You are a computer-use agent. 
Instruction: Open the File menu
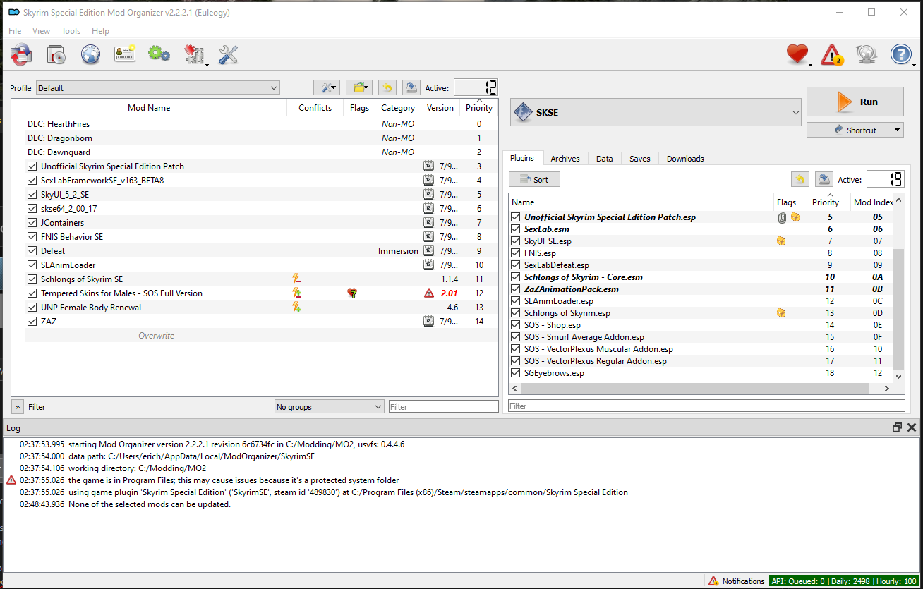15,31
